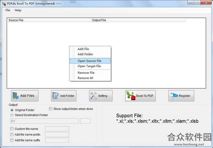The width and height of the screenshot is (213, 148).
Task: Click the Custom file name text field
Action: pyautogui.click(x=57, y=129)
